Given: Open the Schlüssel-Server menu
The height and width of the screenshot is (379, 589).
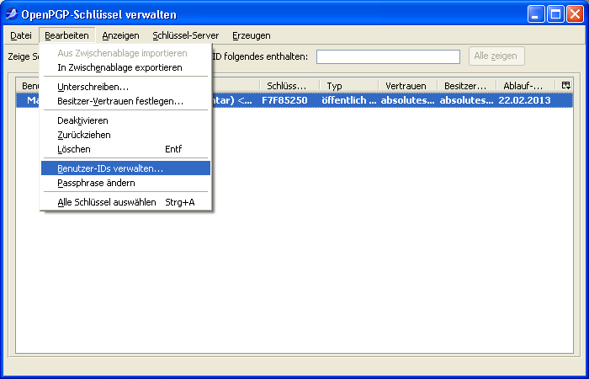Looking at the screenshot, I should (x=186, y=35).
